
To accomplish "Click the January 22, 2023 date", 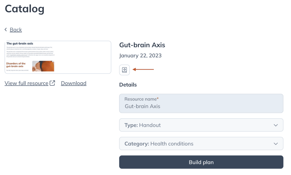I will pos(140,55).
